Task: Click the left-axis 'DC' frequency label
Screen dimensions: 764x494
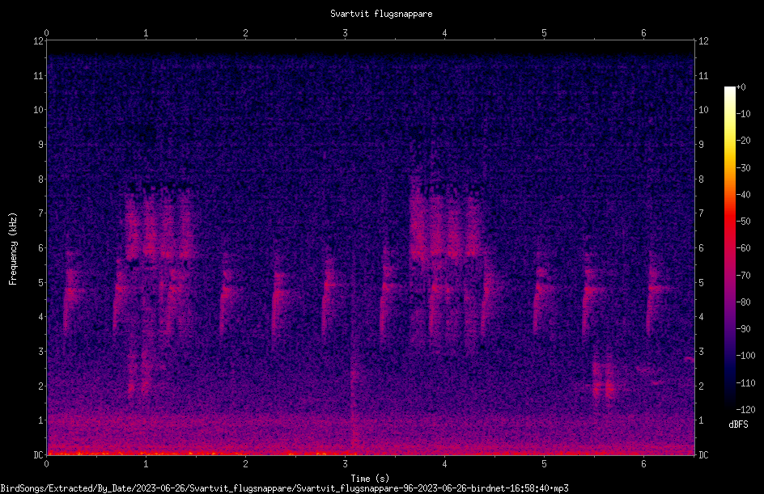Action: (x=38, y=454)
